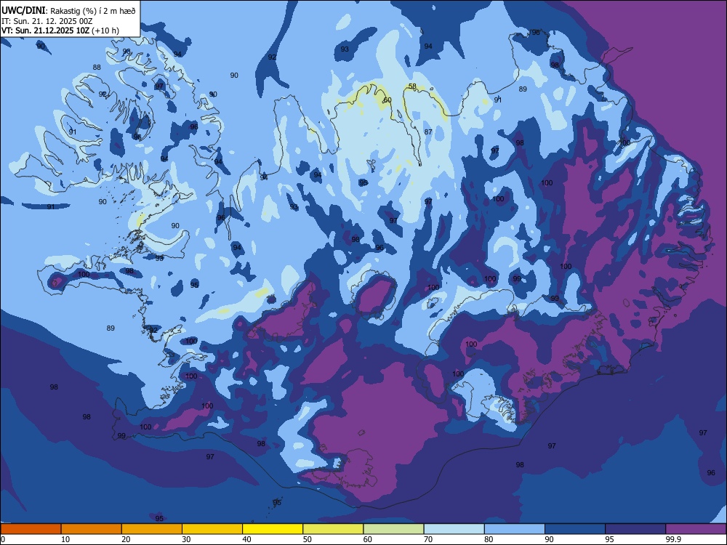Select the 20–30 legend color block
The height and width of the screenshot is (545, 727).
152,529
